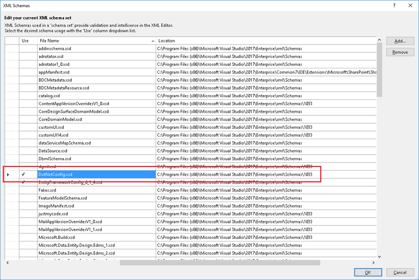Click the Location cell of Microsoft.Build.xsd
Viewport: 419px width, 280px height.
[266, 237]
